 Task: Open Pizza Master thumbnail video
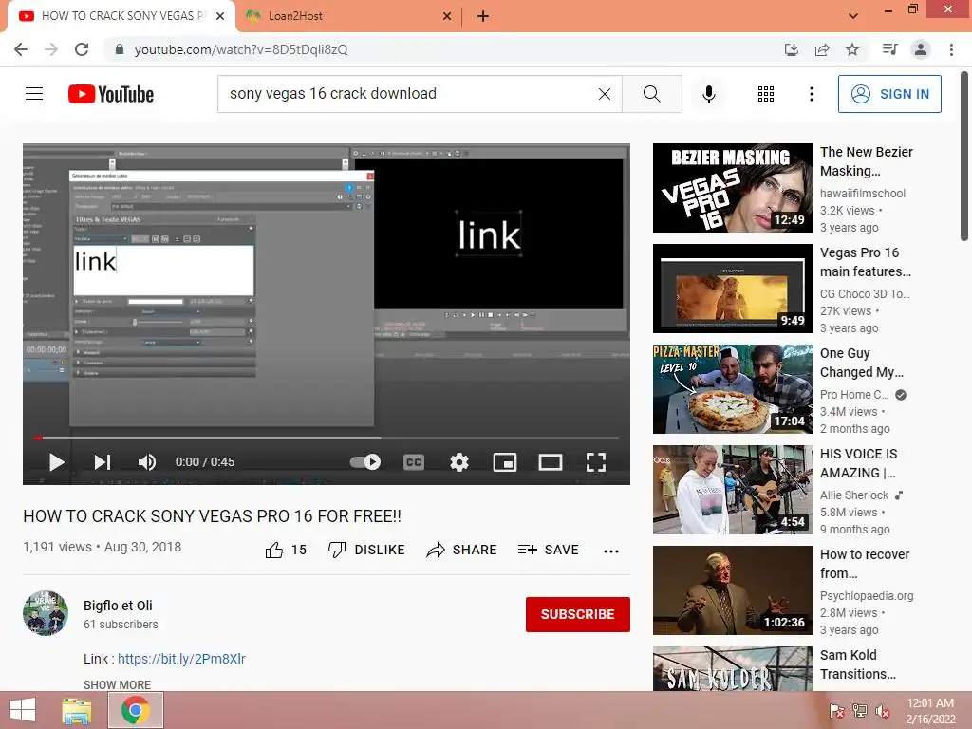pyautogui.click(x=732, y=388)
